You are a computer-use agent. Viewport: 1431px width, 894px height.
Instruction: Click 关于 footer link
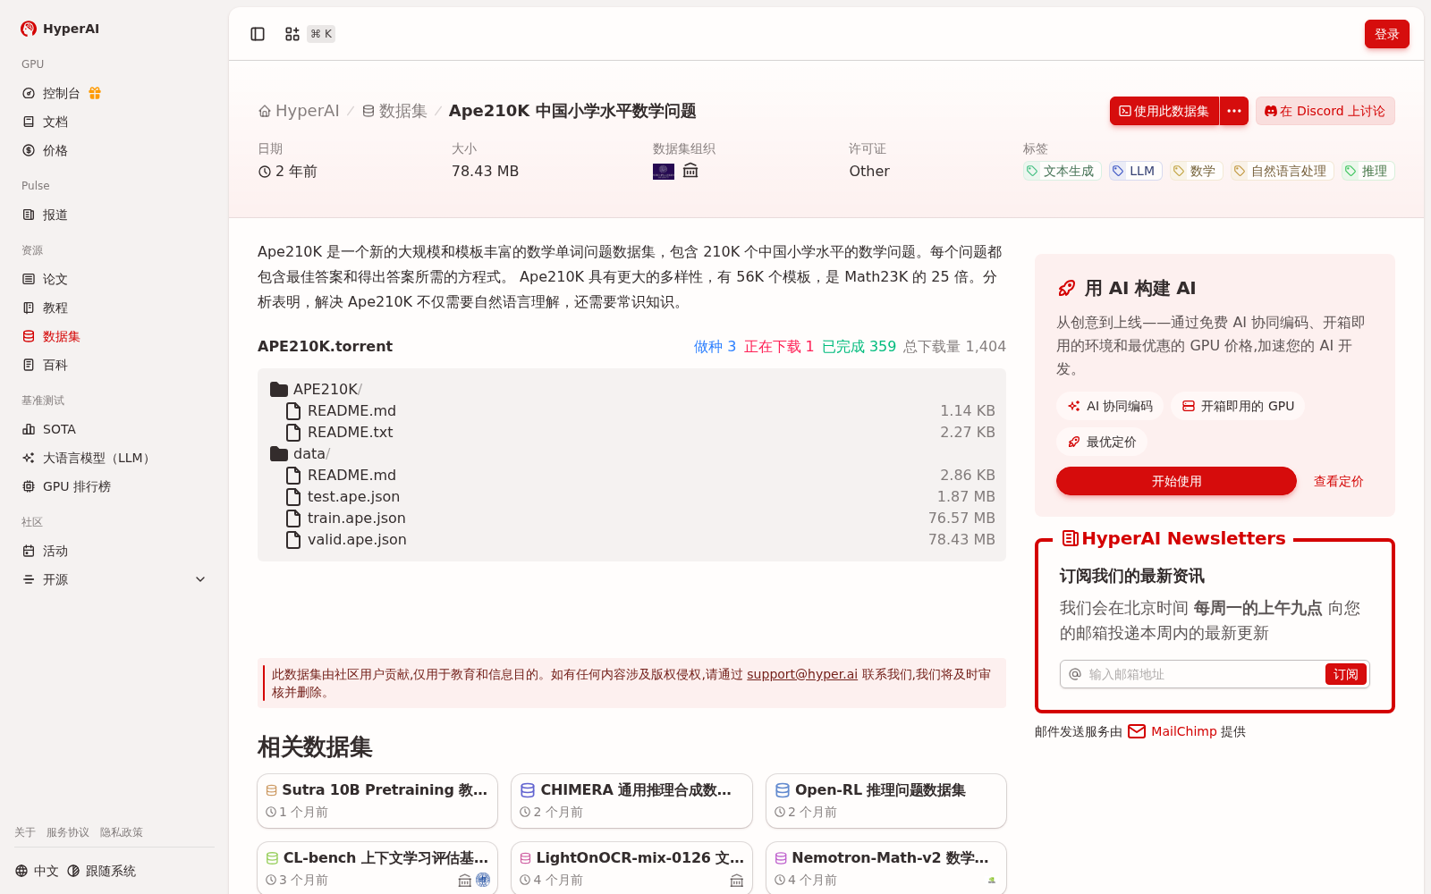tap(25, 832)
